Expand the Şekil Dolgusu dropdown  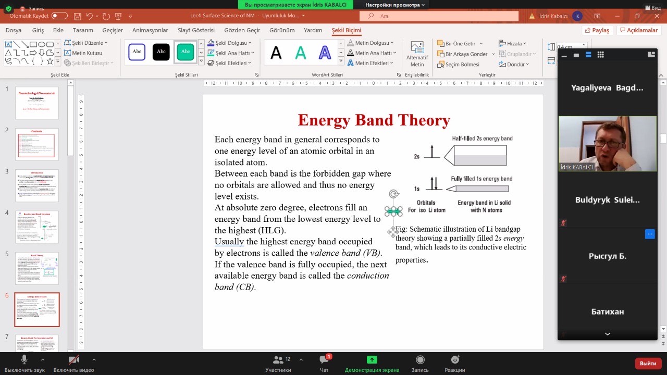pos(250,43)
